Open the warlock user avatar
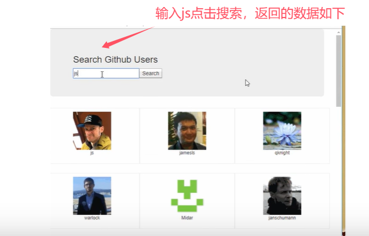This screenshot has width=369, height=236. click(92, 196)
